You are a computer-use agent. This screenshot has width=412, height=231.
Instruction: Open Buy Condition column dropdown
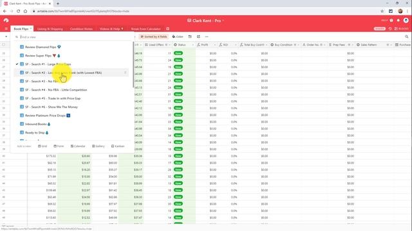coord(299,45)
